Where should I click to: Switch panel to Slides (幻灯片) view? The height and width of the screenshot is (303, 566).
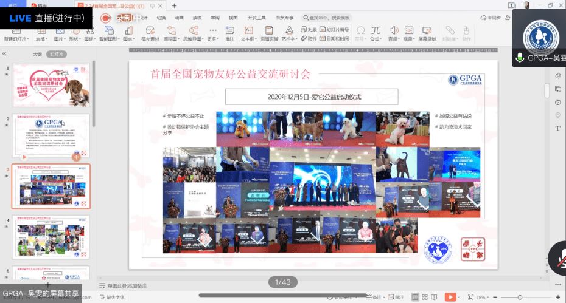[57, 54]
